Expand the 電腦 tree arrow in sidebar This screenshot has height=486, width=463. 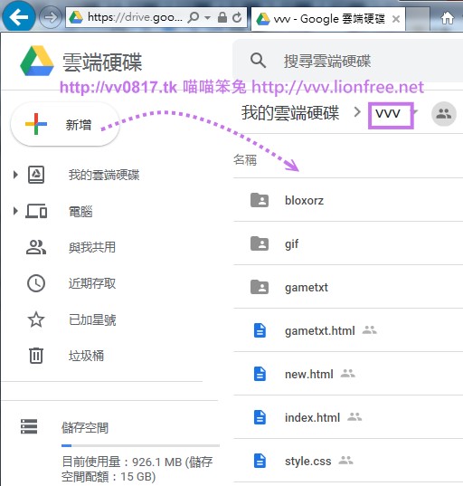coord(15,212)
